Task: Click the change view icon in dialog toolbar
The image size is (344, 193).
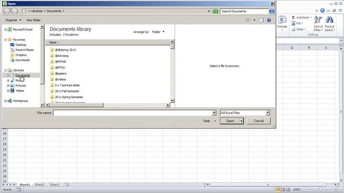Action: tap(248, 20)
